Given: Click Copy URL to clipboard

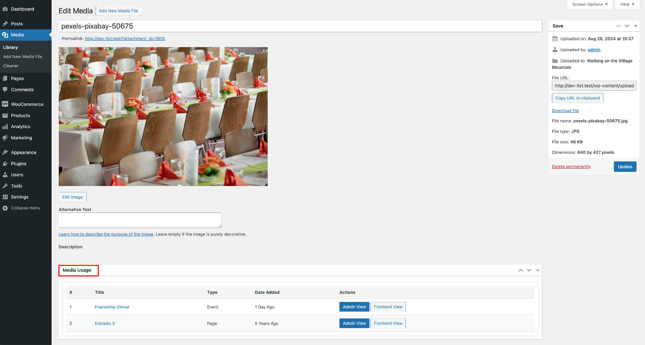Looking at the screenshot, I should point(577,98).
